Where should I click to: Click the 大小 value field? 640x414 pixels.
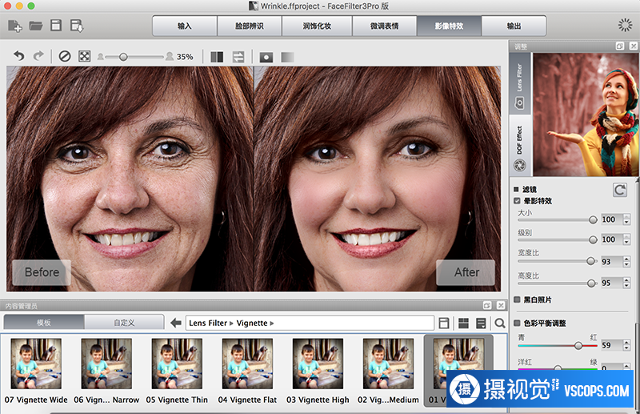(x=611, y=219)
